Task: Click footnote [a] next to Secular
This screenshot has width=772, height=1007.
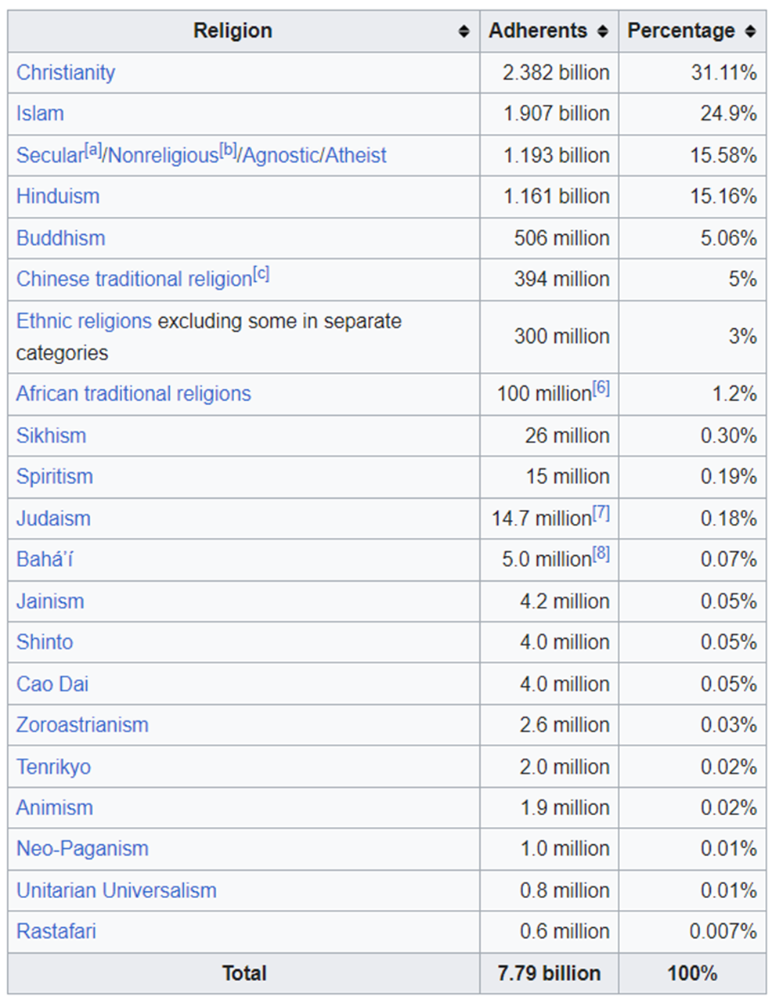Action: coord(93,150)
